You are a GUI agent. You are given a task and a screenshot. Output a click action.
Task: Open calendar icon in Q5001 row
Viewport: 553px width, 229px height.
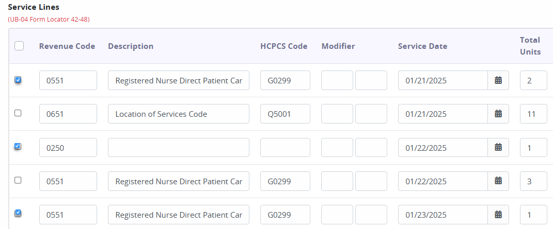[x=498, y=114]
